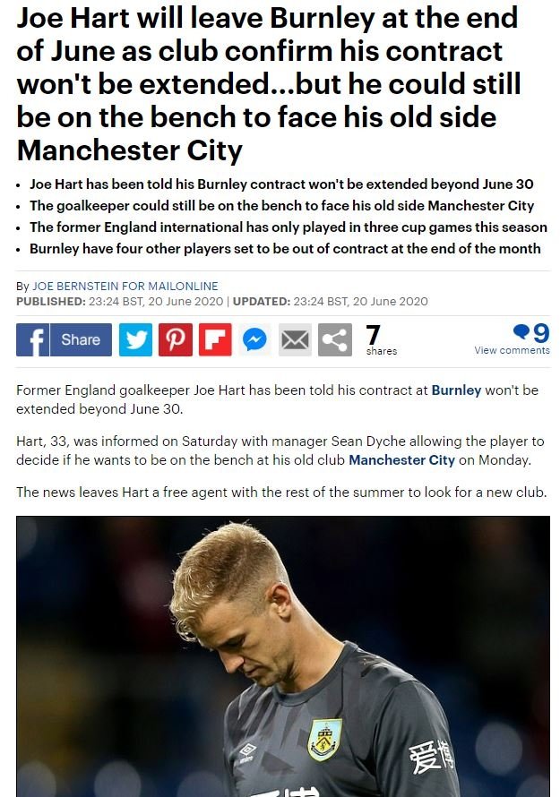Send article through Facebook Messenger icon

click(254, 339)
